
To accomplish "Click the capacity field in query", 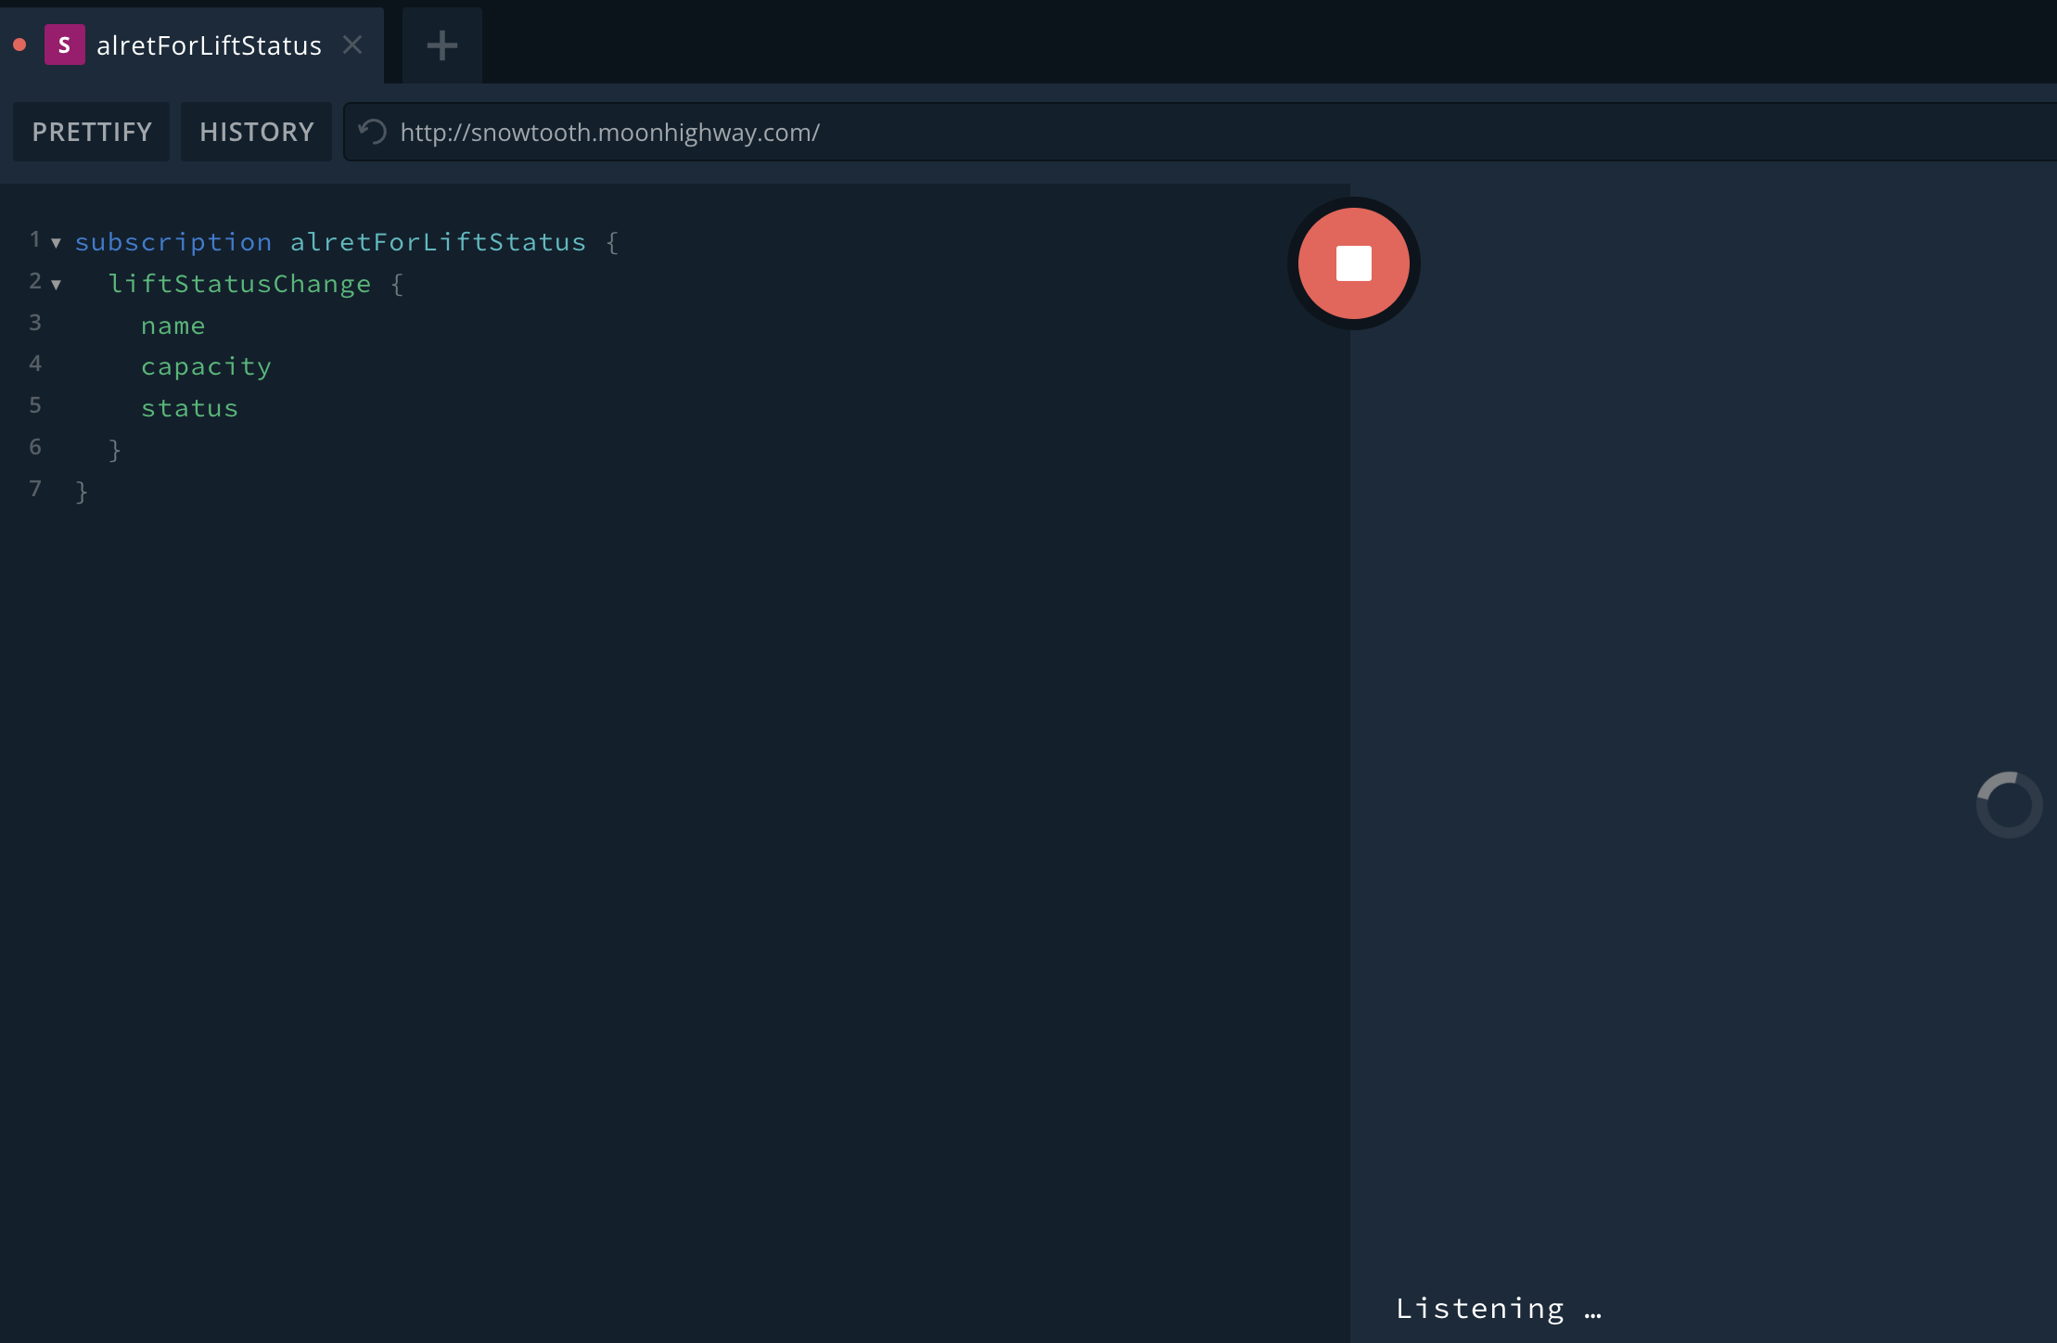I will pyautogui.click(x=206, y=367).
